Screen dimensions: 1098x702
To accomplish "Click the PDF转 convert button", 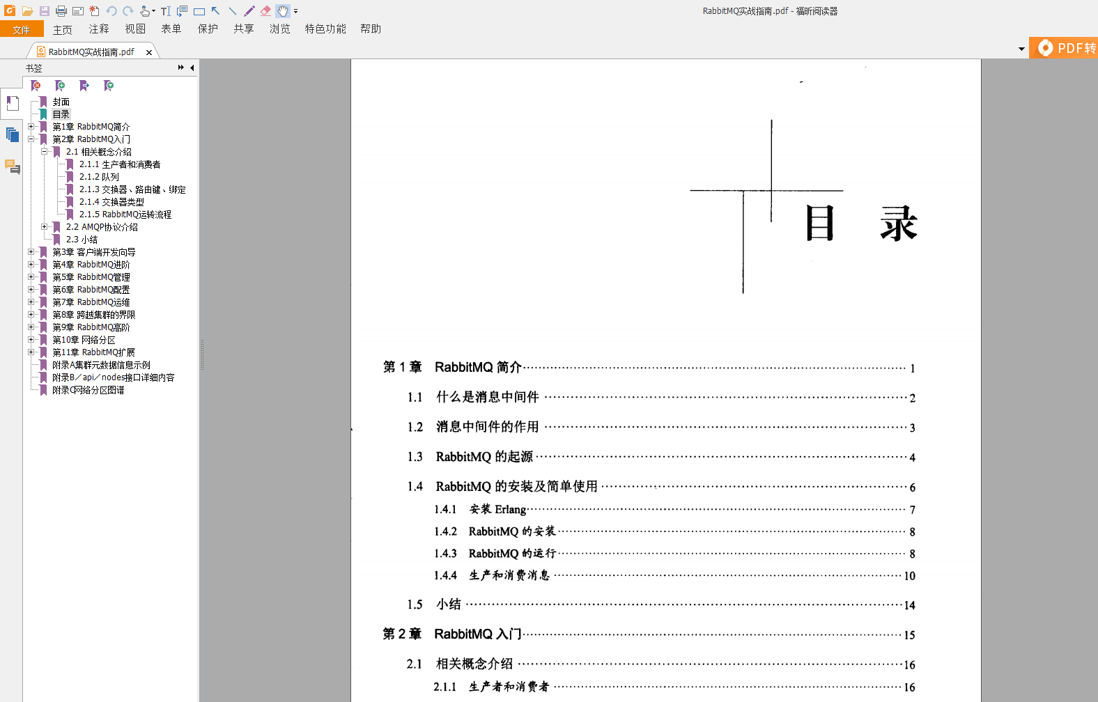I will tap(1064, 47).
